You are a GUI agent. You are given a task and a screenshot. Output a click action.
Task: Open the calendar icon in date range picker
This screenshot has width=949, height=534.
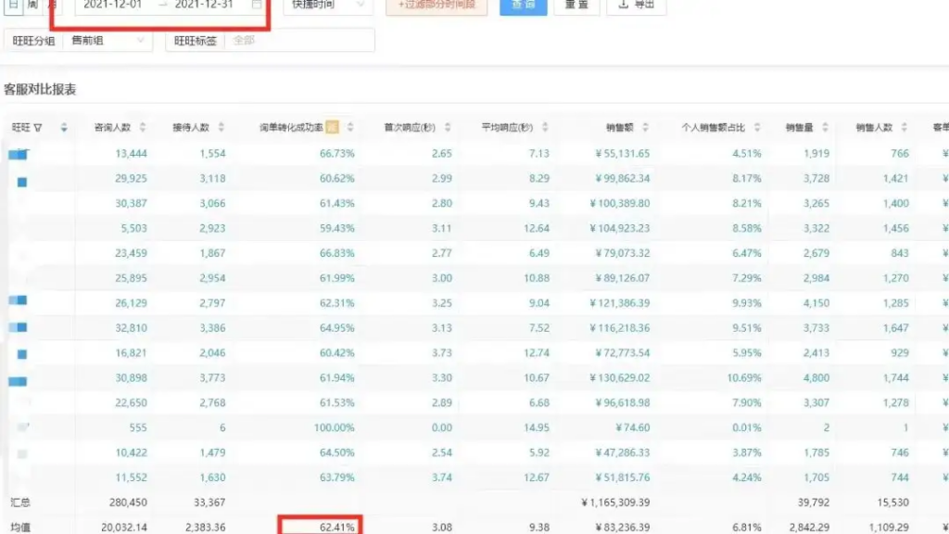[x=257, y=5]
